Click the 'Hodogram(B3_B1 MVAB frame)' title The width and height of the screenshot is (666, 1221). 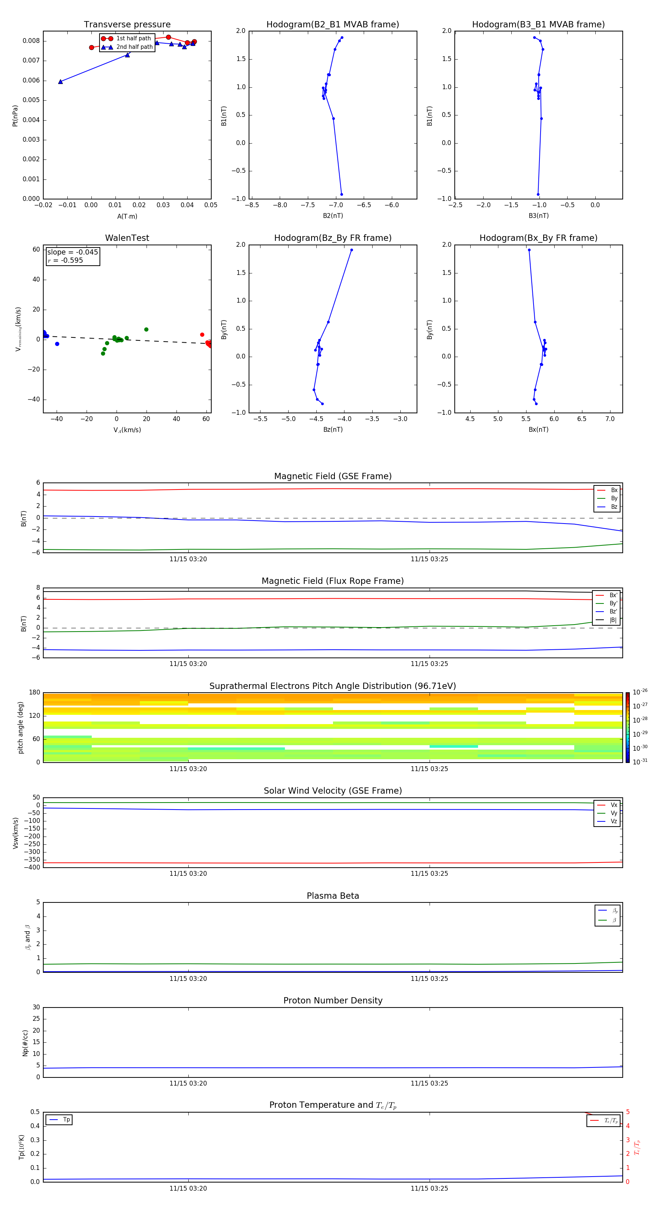538,25
